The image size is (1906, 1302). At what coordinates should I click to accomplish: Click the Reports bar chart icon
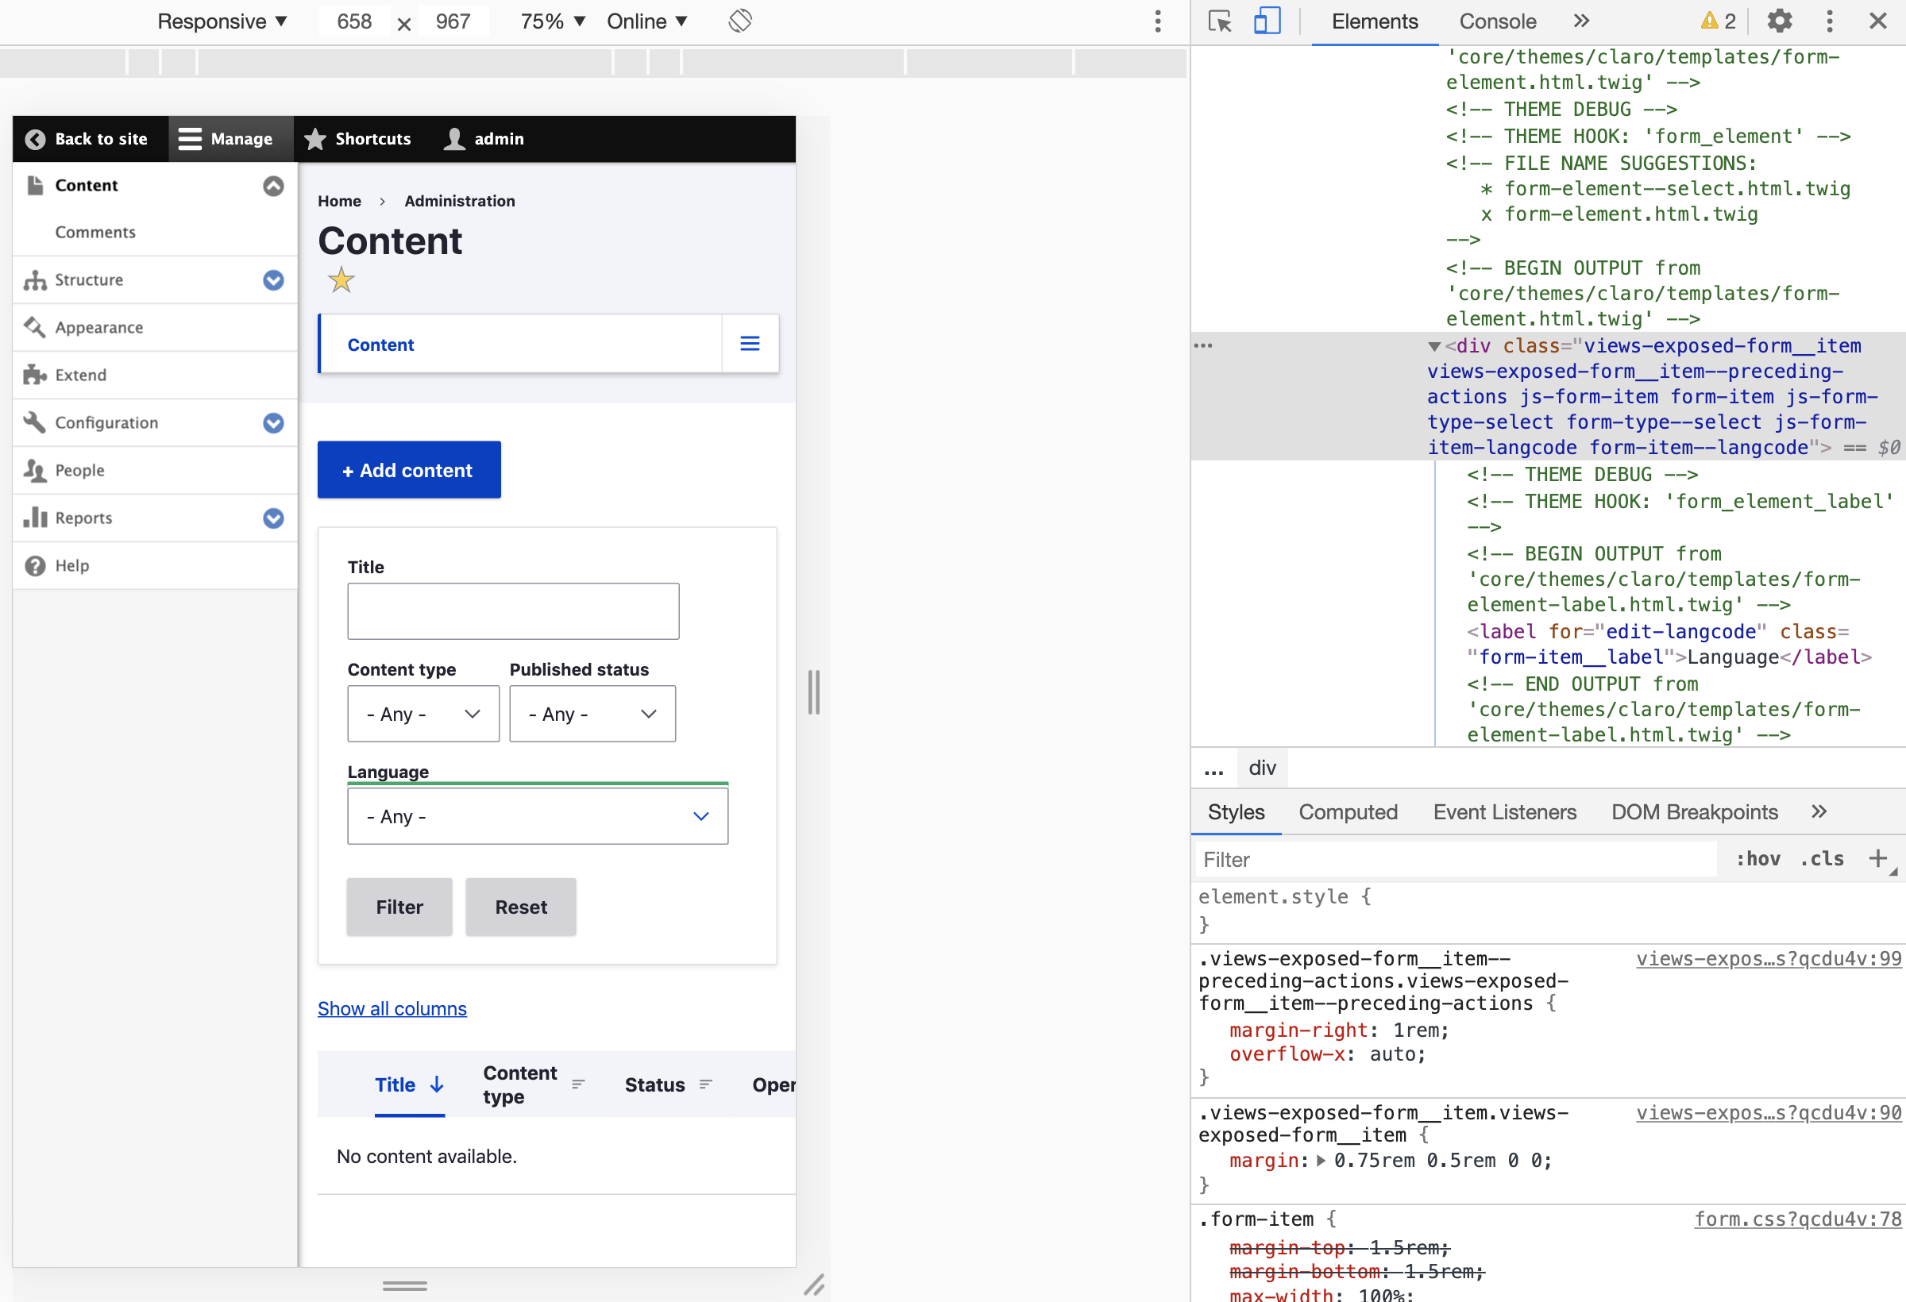34,518
